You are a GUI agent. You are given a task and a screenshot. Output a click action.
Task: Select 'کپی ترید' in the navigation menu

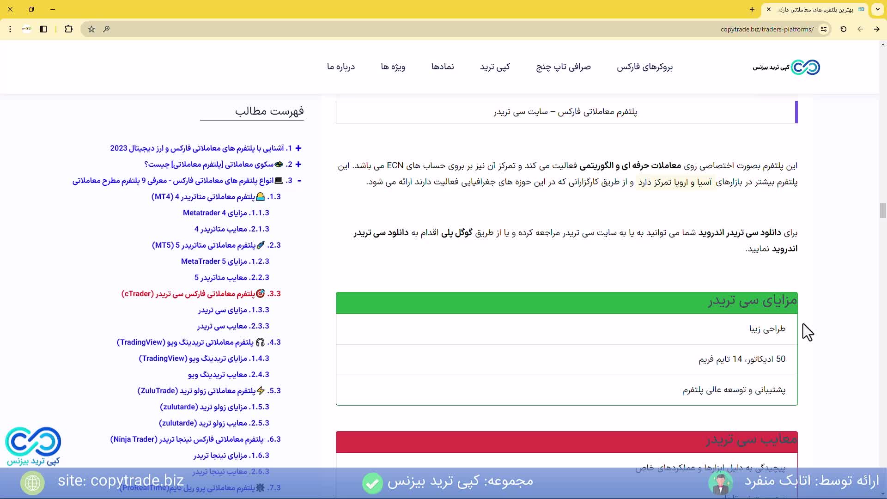[495, 67]
